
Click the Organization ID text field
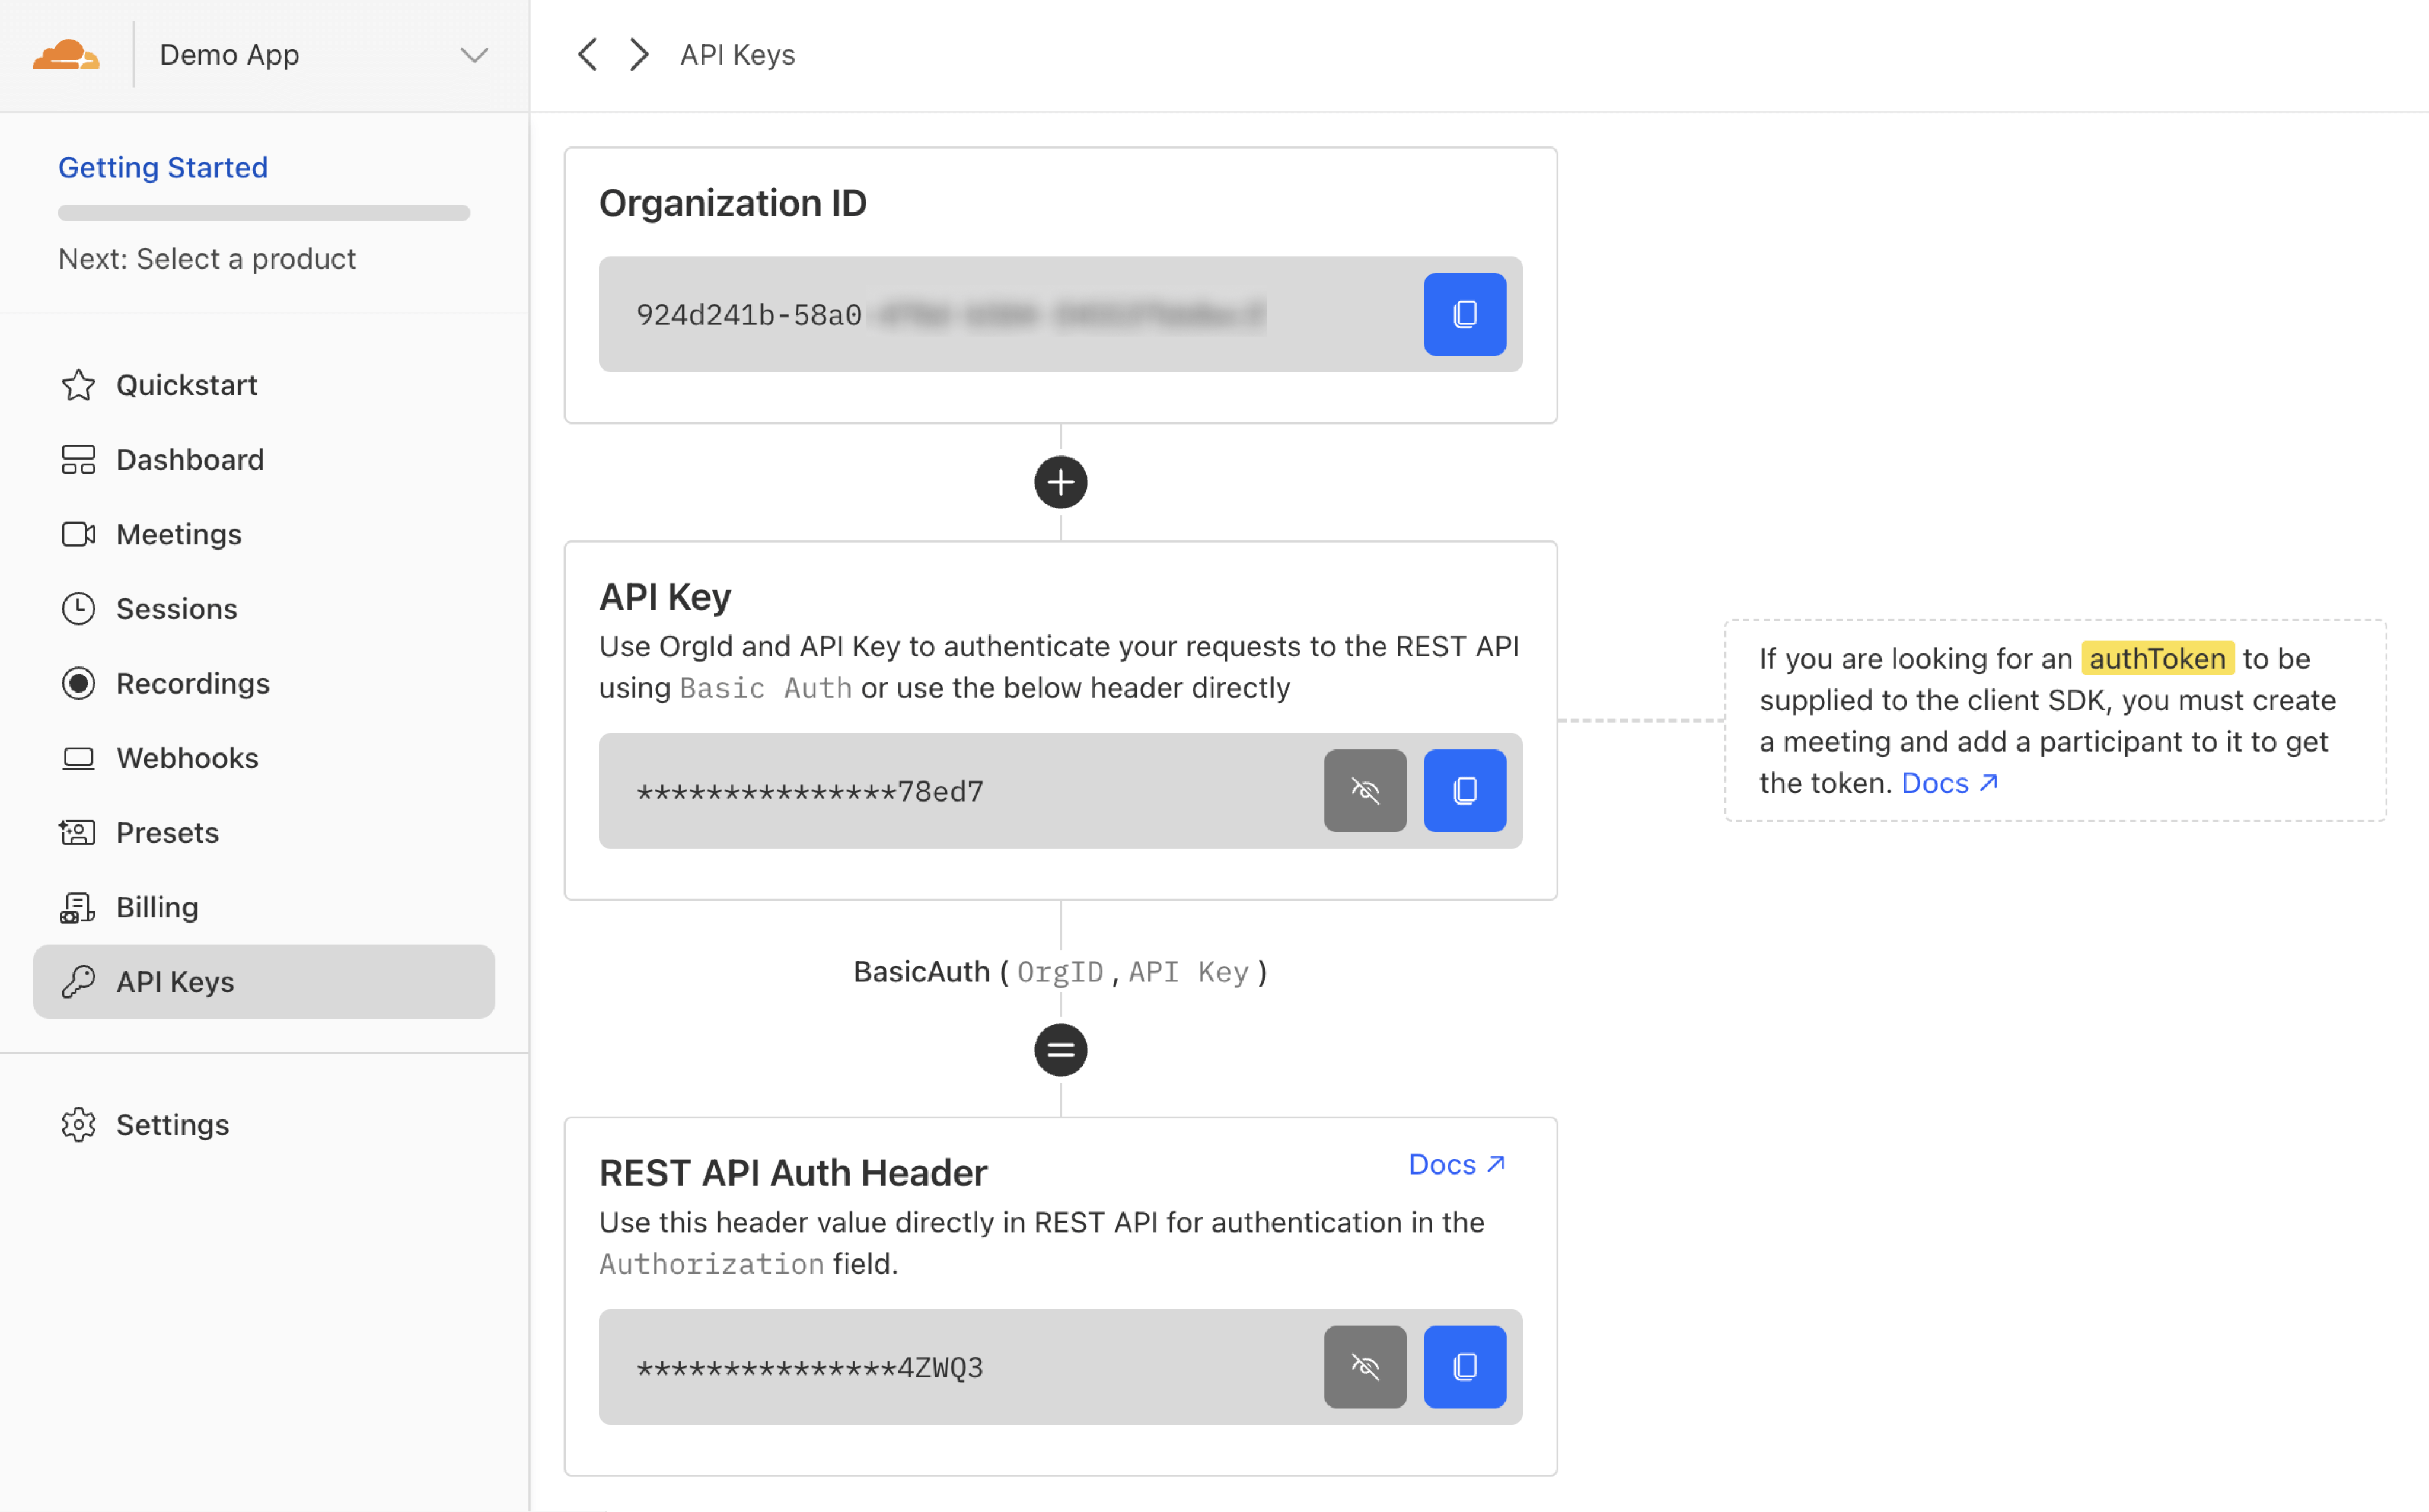[1000, 315]
